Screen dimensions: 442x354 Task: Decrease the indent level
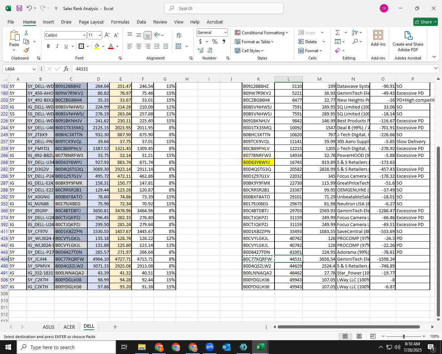pos(157,46)
